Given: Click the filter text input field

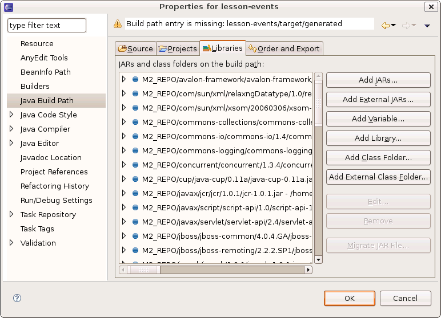Looking at the screenshot, I should pos(47,26).
